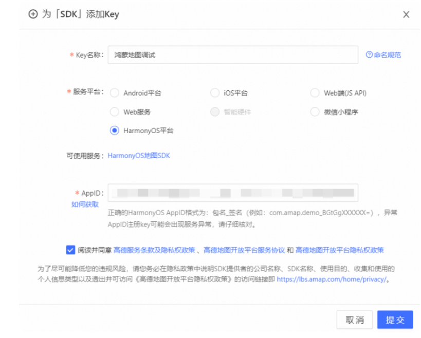Choose the 微信小程序 platform option
The height and width of the screenshot is (338, 421).
[315, 111]
